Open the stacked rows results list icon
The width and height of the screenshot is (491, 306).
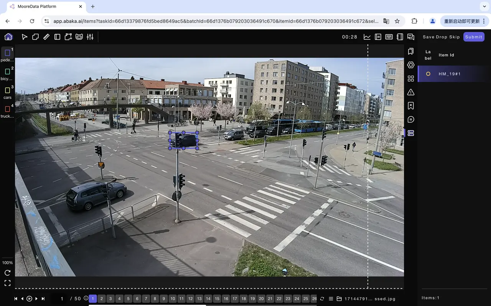point(411,133)
